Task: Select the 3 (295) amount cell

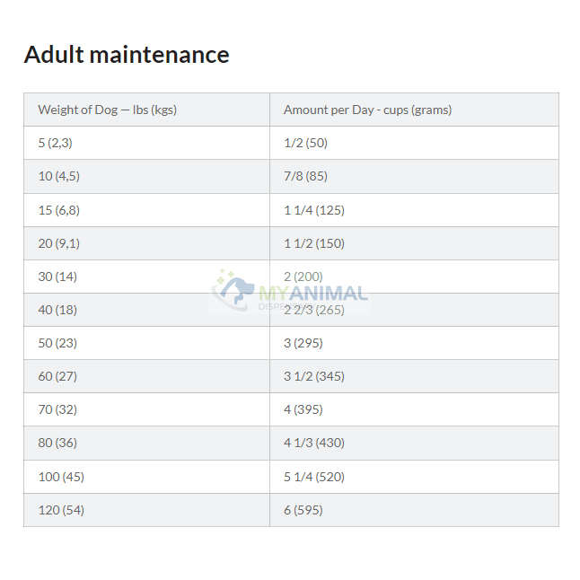Action: (303, 343)
